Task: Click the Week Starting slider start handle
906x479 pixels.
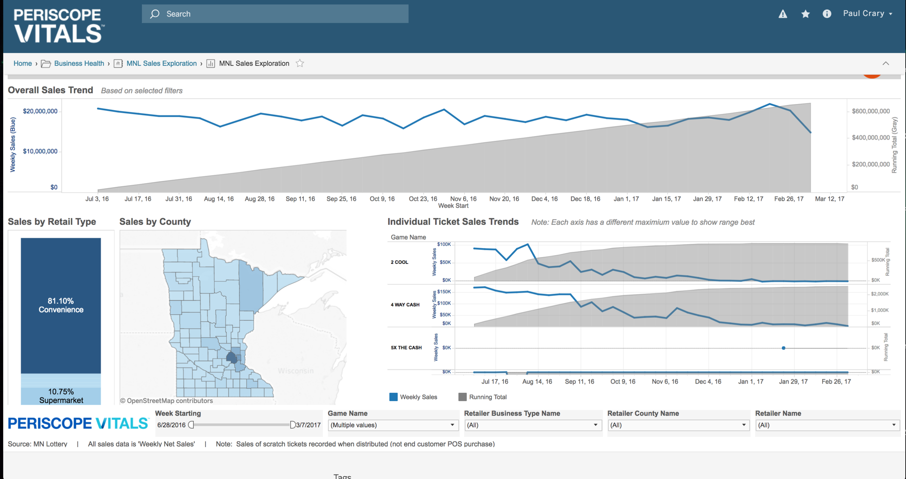Action: [191, 425]
